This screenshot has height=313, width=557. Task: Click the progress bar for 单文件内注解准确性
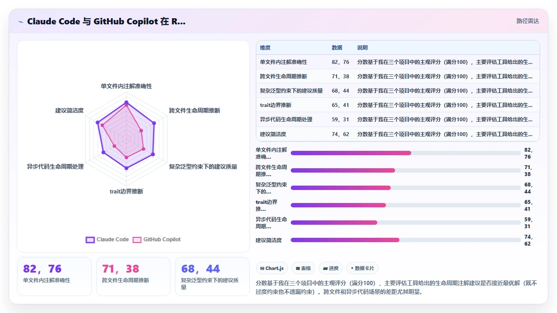406,153
